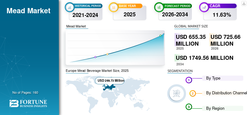Click the USD 1749.56 Million 2034 value

[x=205, y=58]
